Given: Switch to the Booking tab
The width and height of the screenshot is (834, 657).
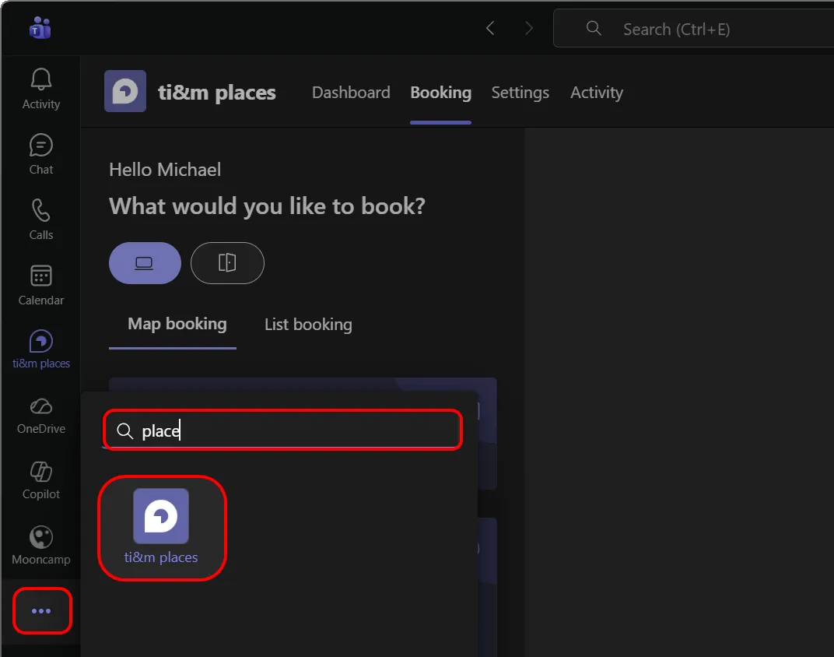Looking at the screenshot, I should coord(440,93).
